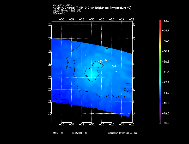Click the 44 contour label near map center

[x=86, y=76]
